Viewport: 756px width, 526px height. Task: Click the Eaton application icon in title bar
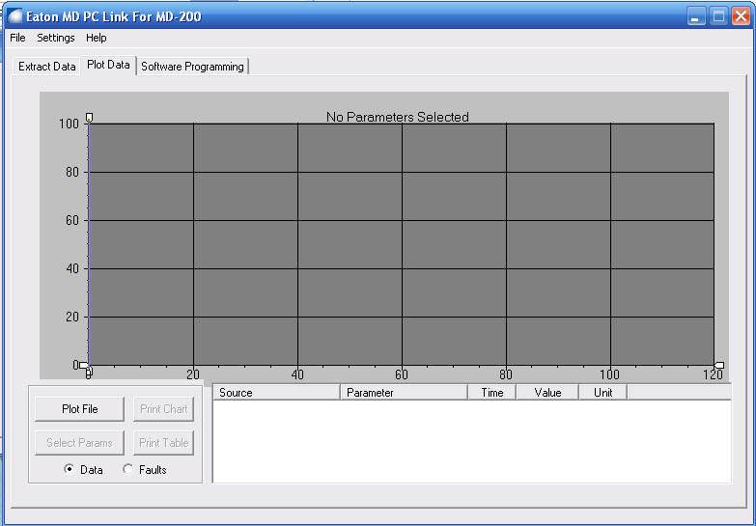(14, 16)
